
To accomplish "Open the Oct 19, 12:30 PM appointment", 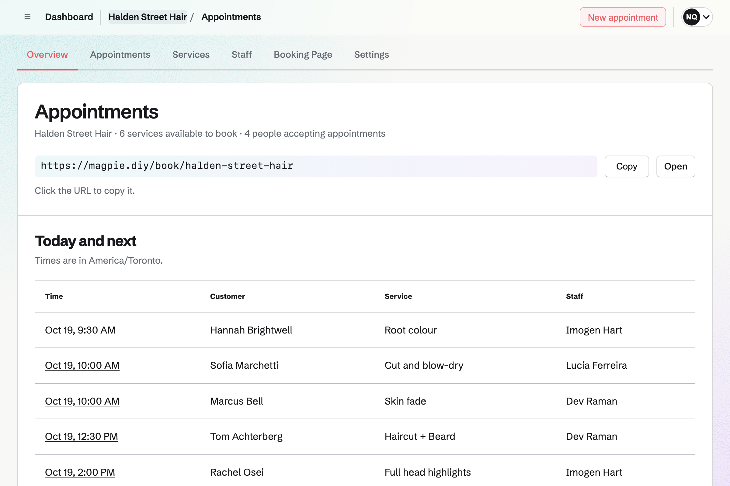I will (x=81, y=436).
